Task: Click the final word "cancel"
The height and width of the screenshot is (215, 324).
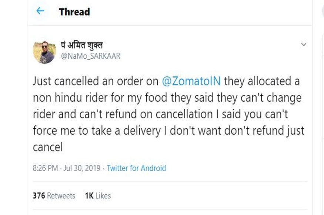Action: (x=48, y=147)
